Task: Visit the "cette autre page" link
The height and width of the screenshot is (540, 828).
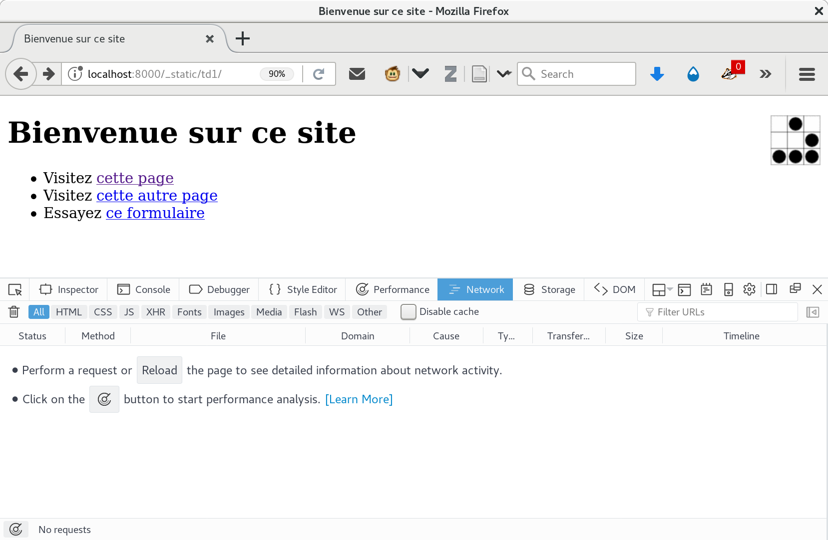Action: [157, 195]
